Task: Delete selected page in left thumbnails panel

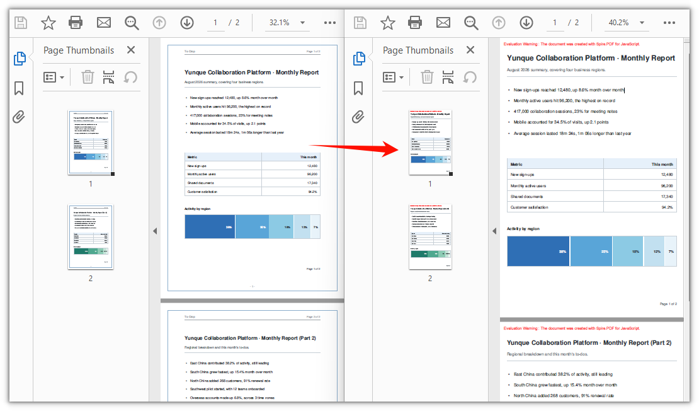Action: pos(88,77)
